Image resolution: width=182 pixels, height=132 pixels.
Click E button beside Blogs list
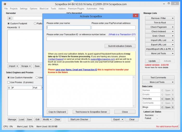tap(173, 107)
